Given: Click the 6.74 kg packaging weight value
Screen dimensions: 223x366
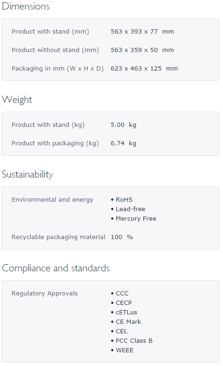Looking at the screenshot, I should coord(123,143).
